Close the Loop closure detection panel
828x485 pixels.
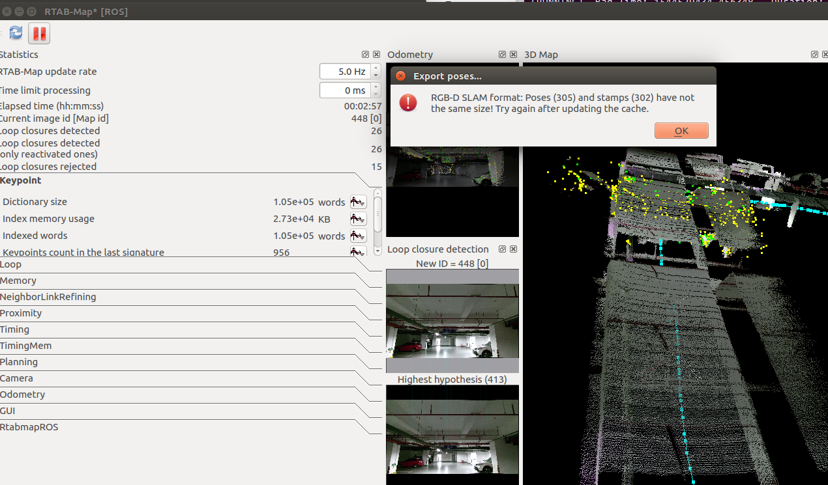tap(513, 249)
